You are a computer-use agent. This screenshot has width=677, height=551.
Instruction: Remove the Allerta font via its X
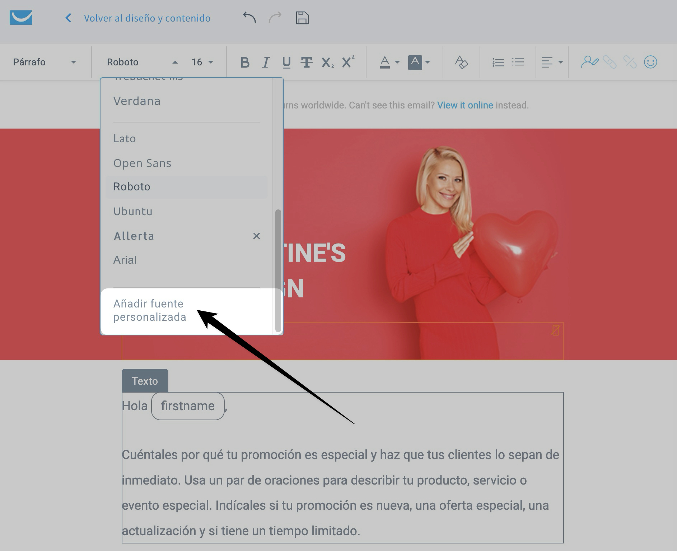(x=256, y=236)
